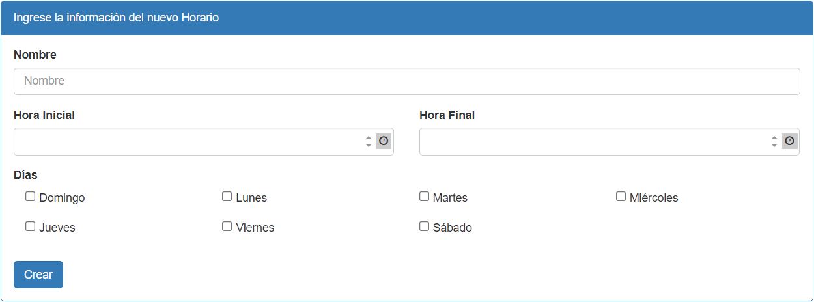Enable the Lunes day checkbox
The image size is (814, 302).
click(x=227, y=197)
